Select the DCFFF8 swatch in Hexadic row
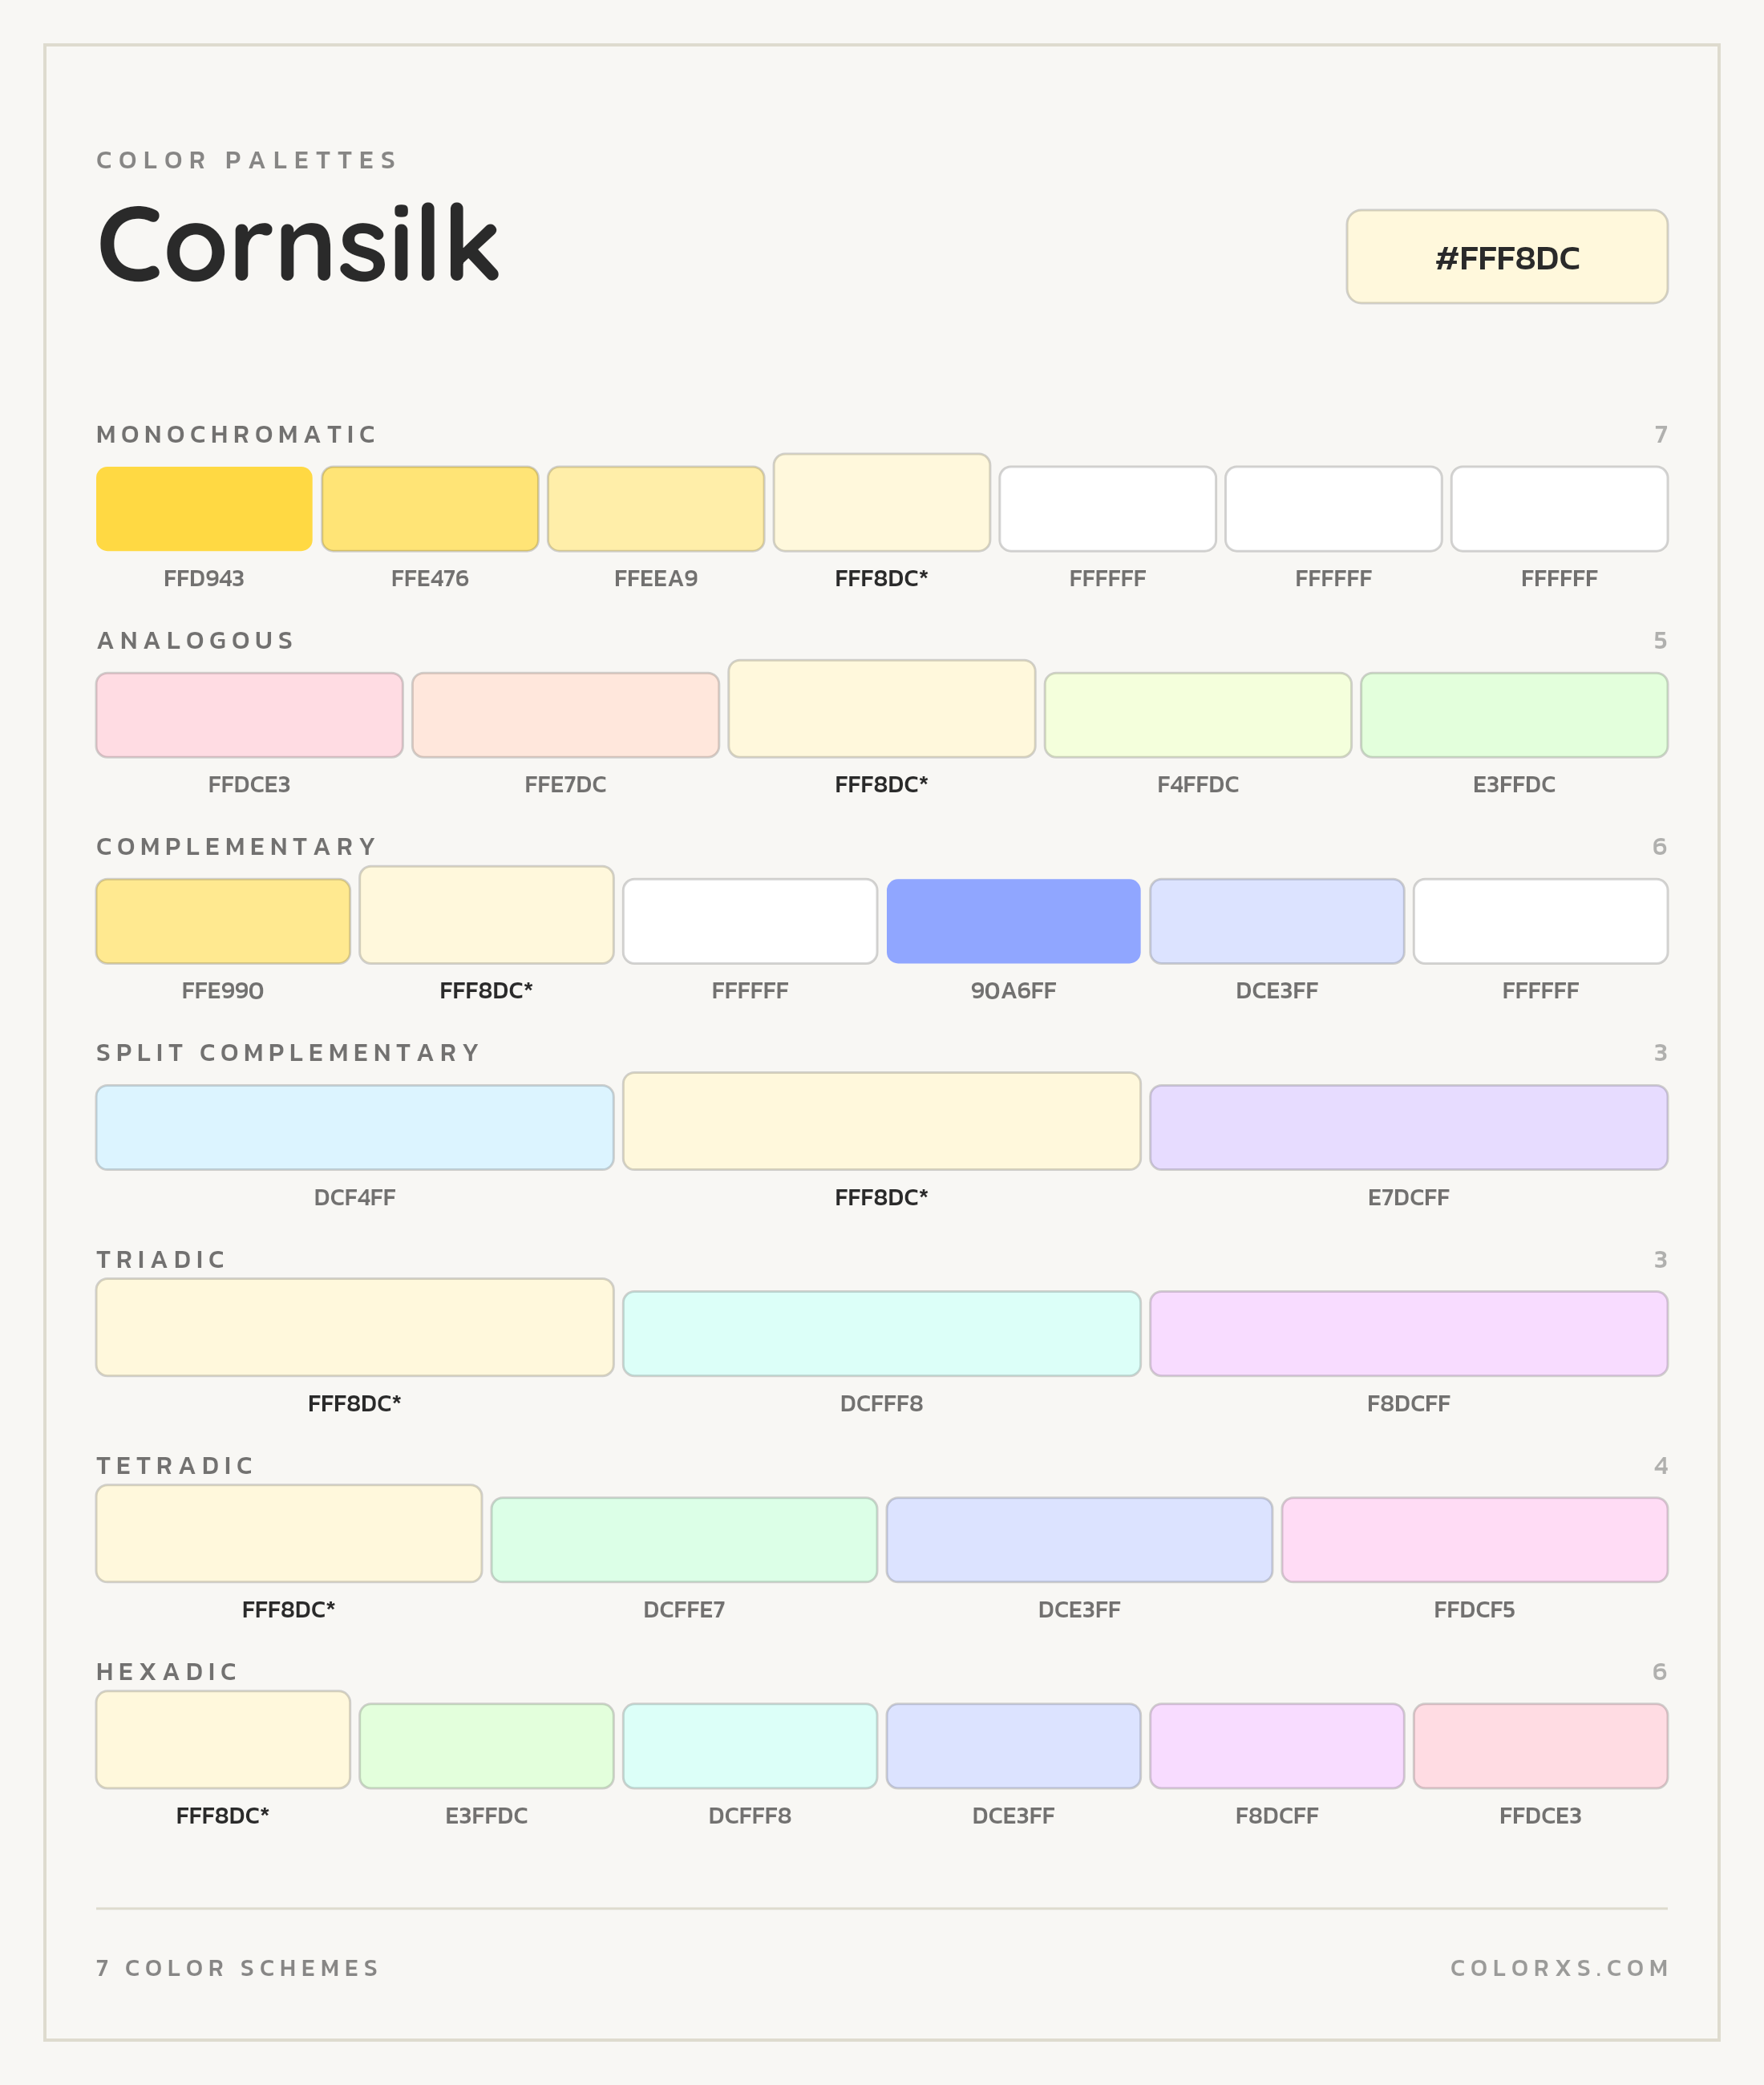The width and height of the screenshot is (1764, 2085). [x=750, y=1746]
